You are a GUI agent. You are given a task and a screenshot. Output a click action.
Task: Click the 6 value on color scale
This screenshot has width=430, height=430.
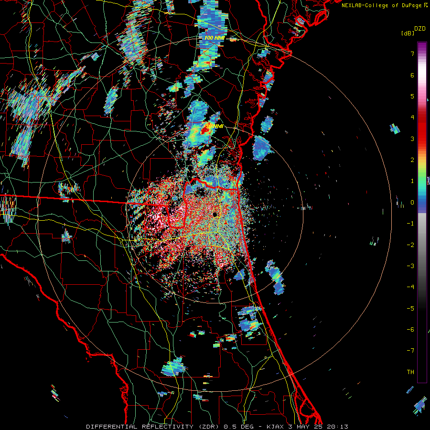[x=412, y=75]
